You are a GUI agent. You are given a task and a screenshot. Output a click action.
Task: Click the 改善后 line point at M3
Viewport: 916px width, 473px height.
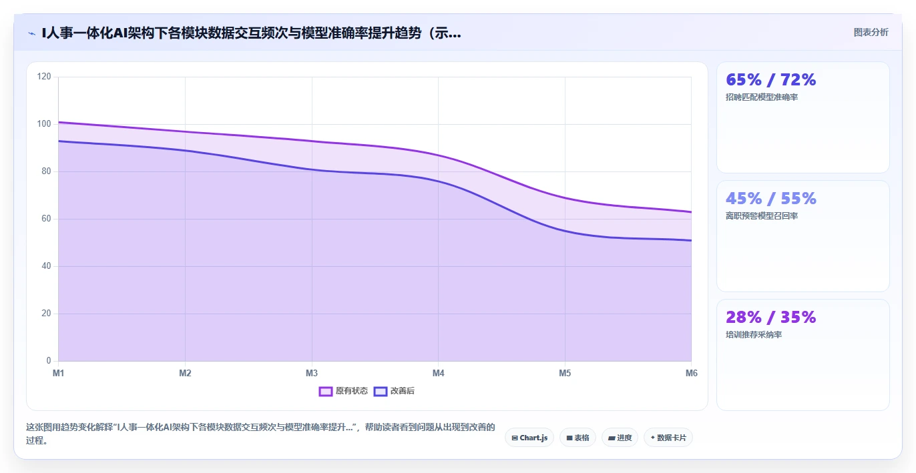point(312,169)
